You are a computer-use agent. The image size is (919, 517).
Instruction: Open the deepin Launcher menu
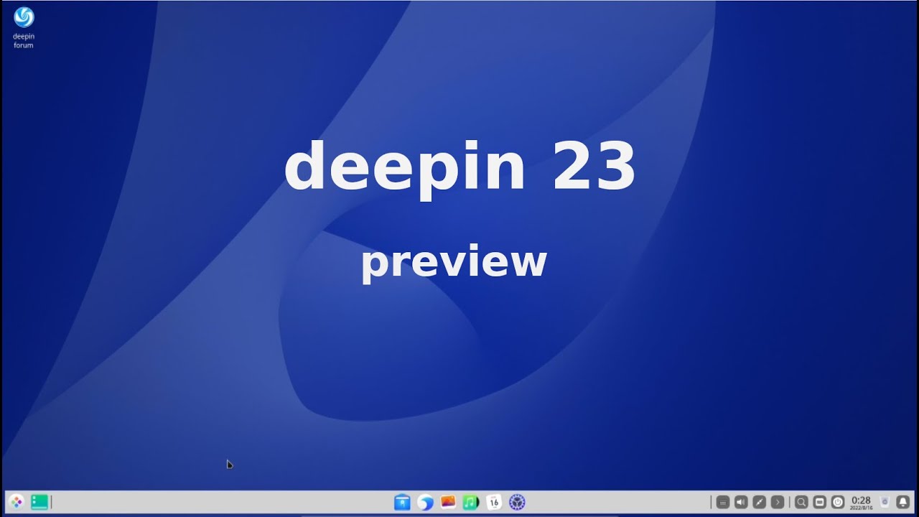(x=16, y=502)
